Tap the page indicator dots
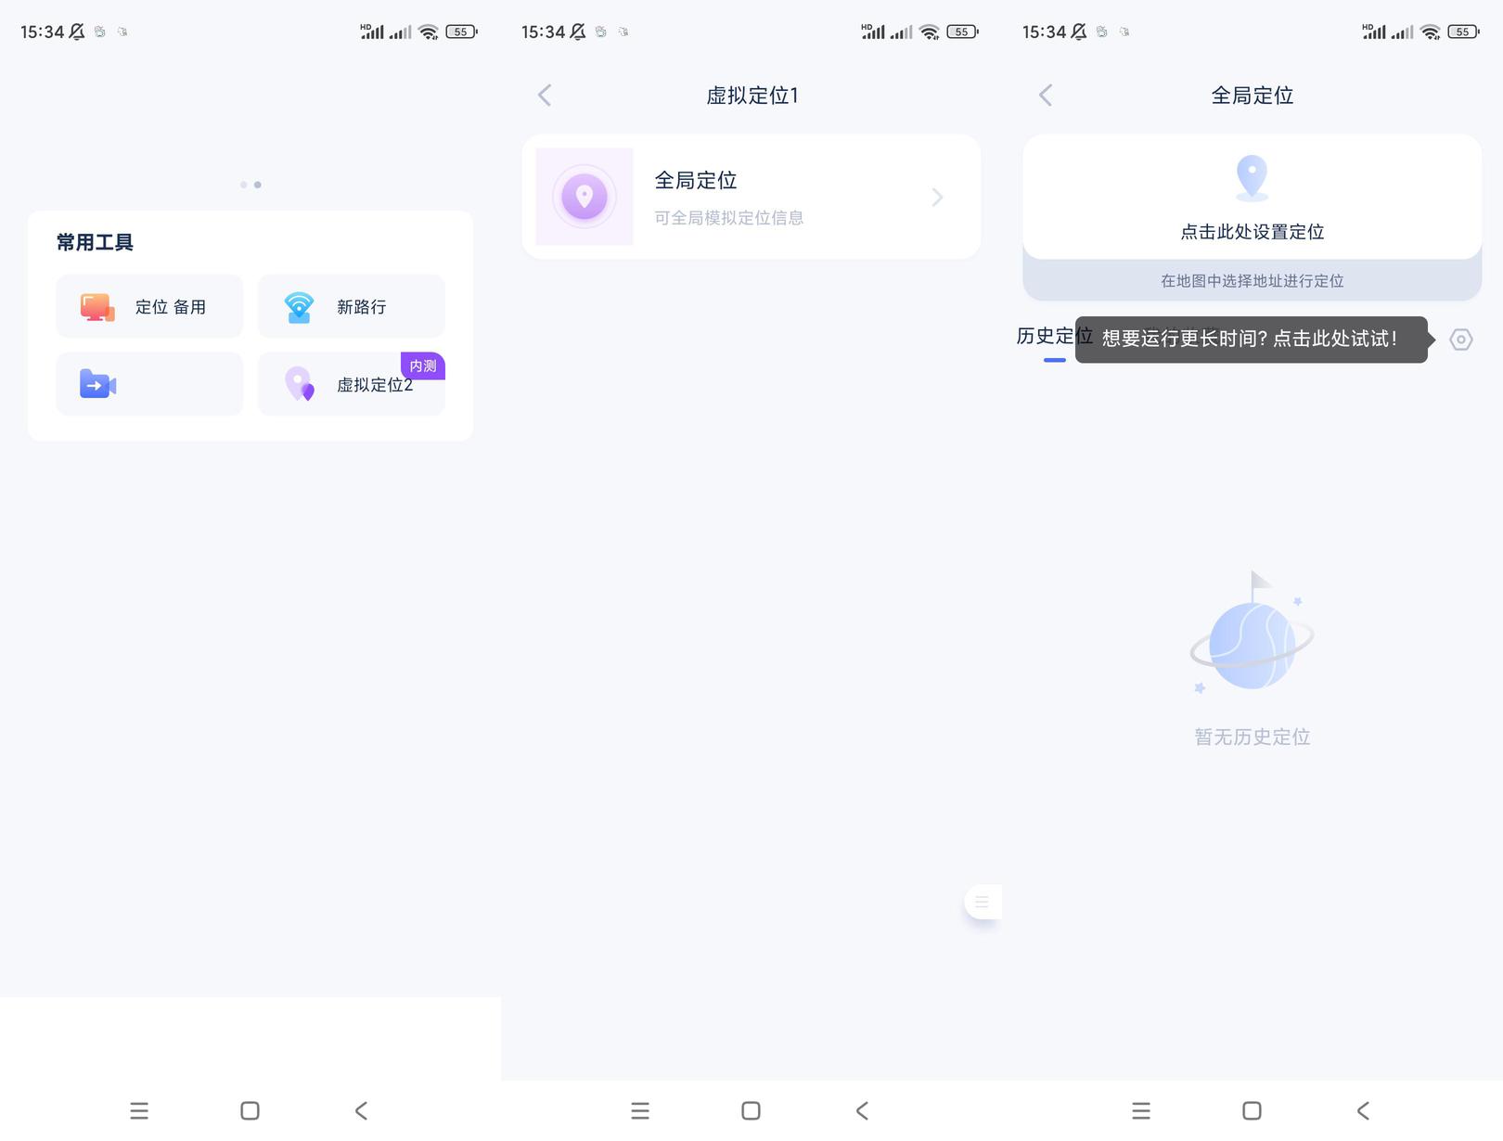Viewport: 1503px width, 1141px height. click(x=250, y=185)
